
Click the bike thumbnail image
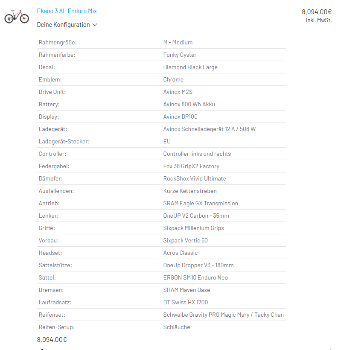tap(17, 17)
